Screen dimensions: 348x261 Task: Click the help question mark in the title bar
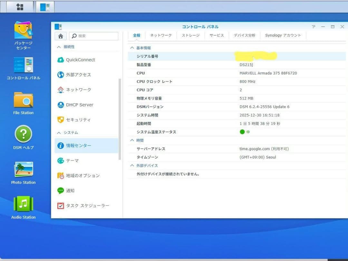(313, 27)
